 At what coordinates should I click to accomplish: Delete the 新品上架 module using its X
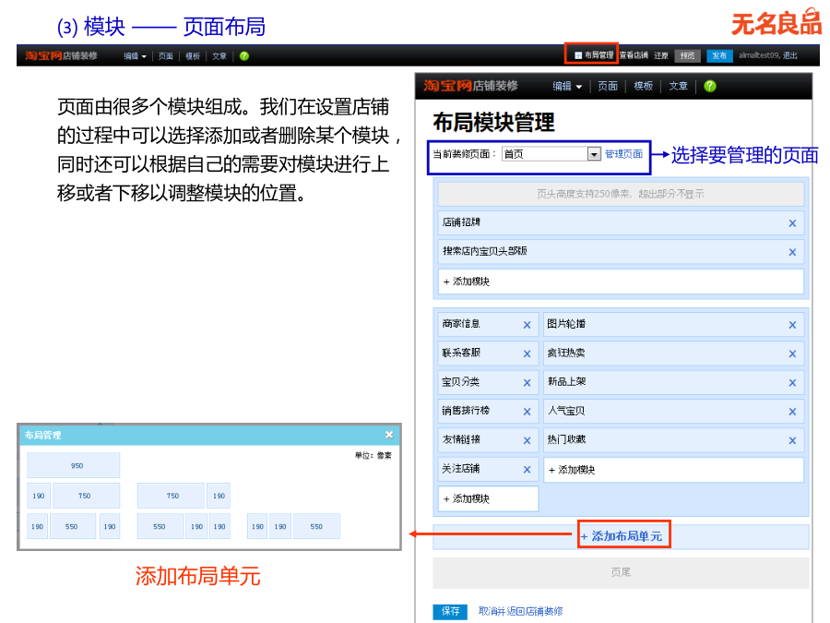[792, 382]
